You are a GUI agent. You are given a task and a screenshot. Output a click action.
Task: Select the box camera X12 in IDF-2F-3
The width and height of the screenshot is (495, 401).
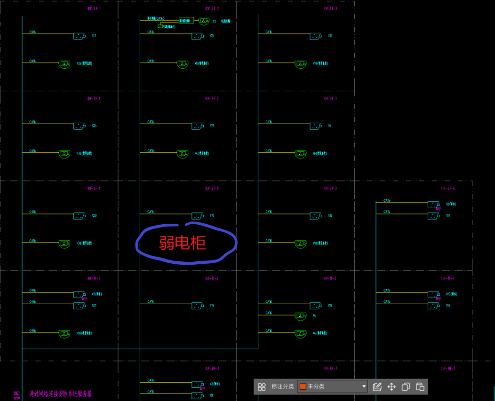315,216
